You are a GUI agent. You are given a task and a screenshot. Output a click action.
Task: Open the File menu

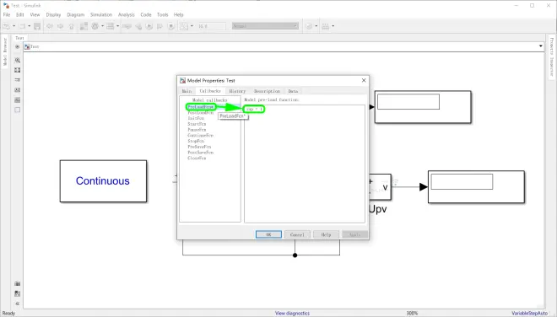tap(7, 14)
